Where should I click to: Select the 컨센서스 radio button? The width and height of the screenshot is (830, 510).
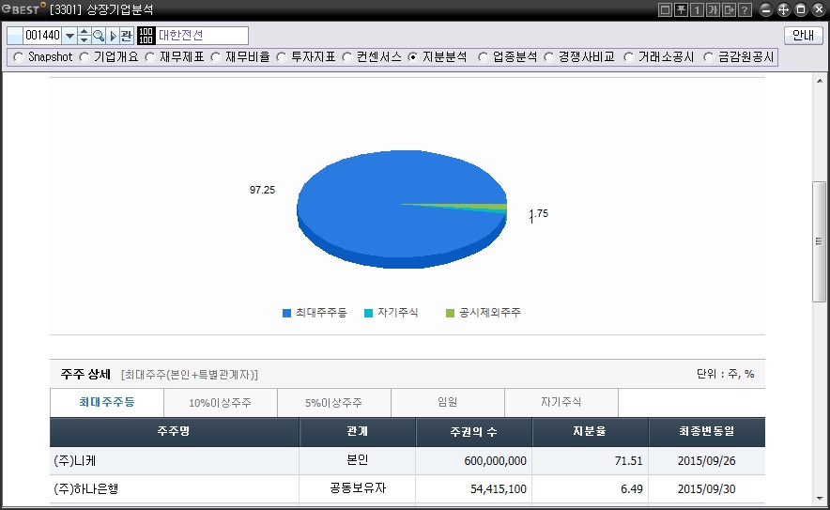coord(347,57)
